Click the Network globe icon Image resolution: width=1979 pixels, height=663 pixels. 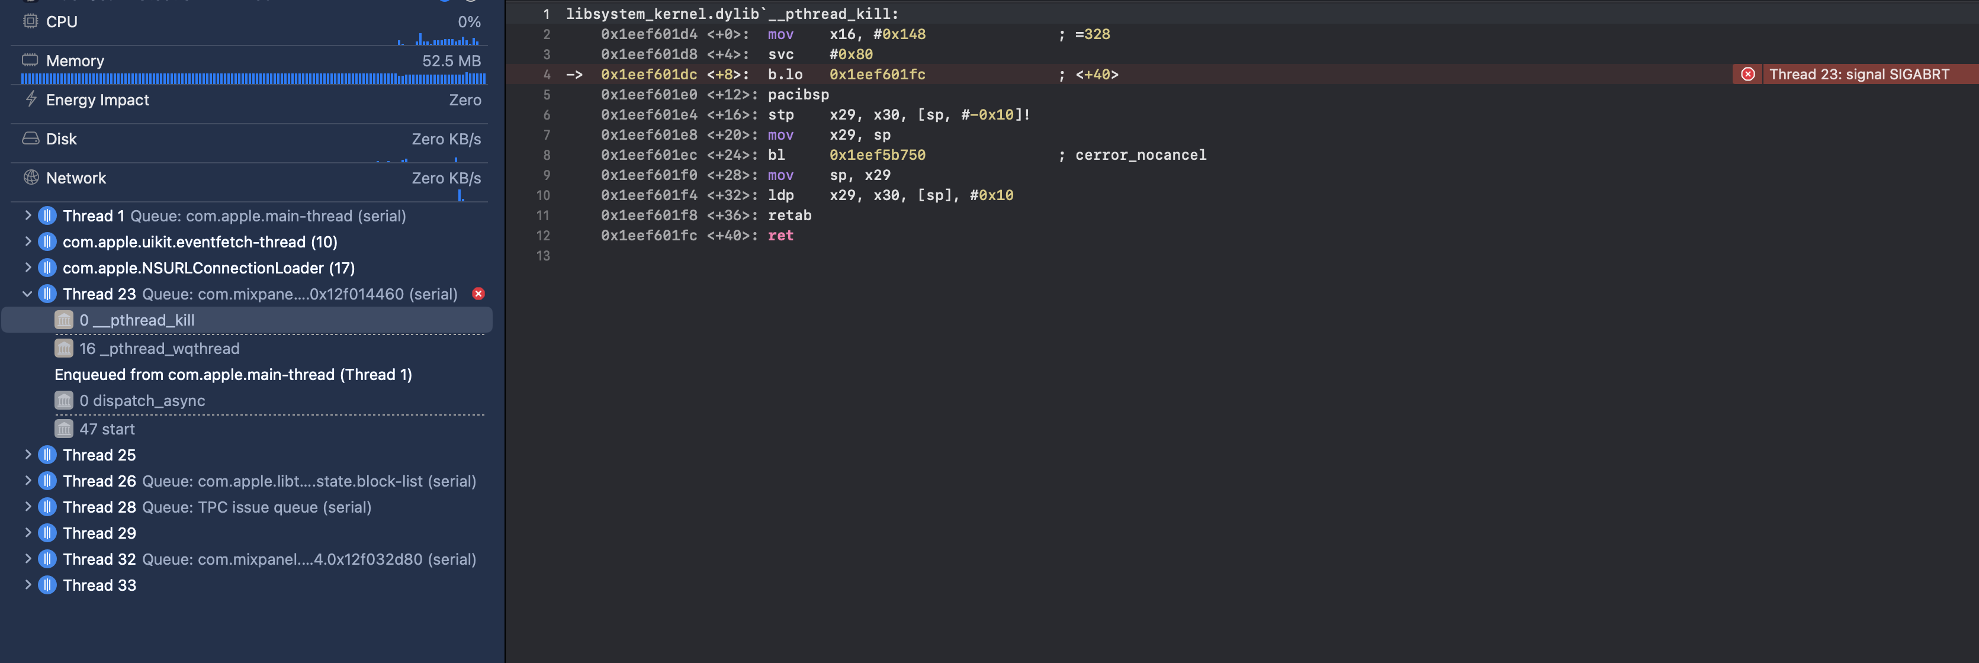tap(31, 178)
